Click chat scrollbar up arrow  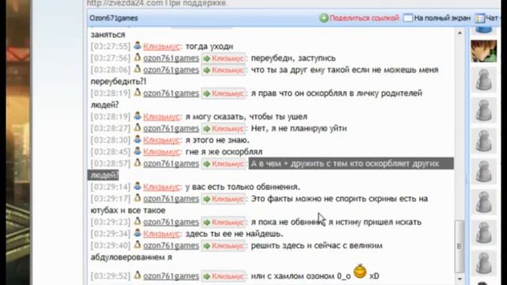click(x=459, y=33)
